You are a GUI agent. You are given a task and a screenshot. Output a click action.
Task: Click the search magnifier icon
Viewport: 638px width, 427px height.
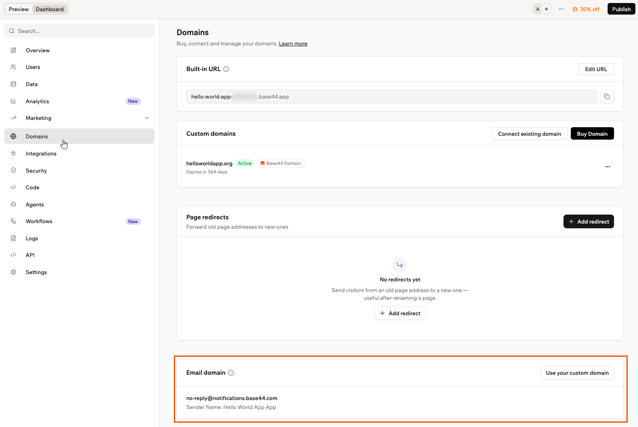click(x=12, y=31)
